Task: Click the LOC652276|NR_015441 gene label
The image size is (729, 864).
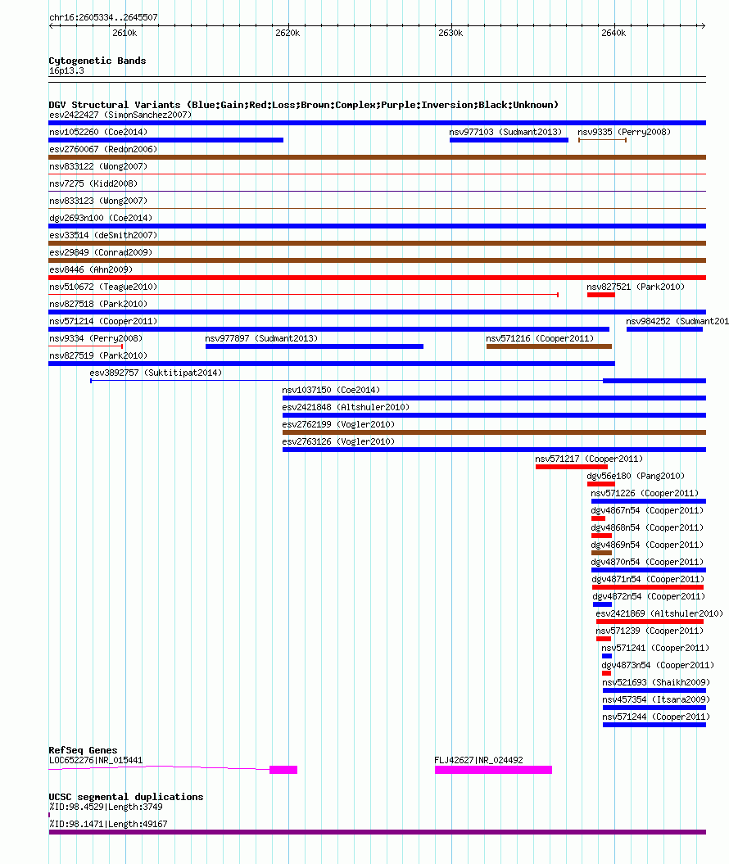Action: pyautogui.click(x=96, y=760)
